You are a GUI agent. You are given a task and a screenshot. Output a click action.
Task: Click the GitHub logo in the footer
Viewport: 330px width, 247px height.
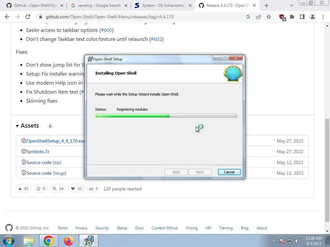pos(9,228)
